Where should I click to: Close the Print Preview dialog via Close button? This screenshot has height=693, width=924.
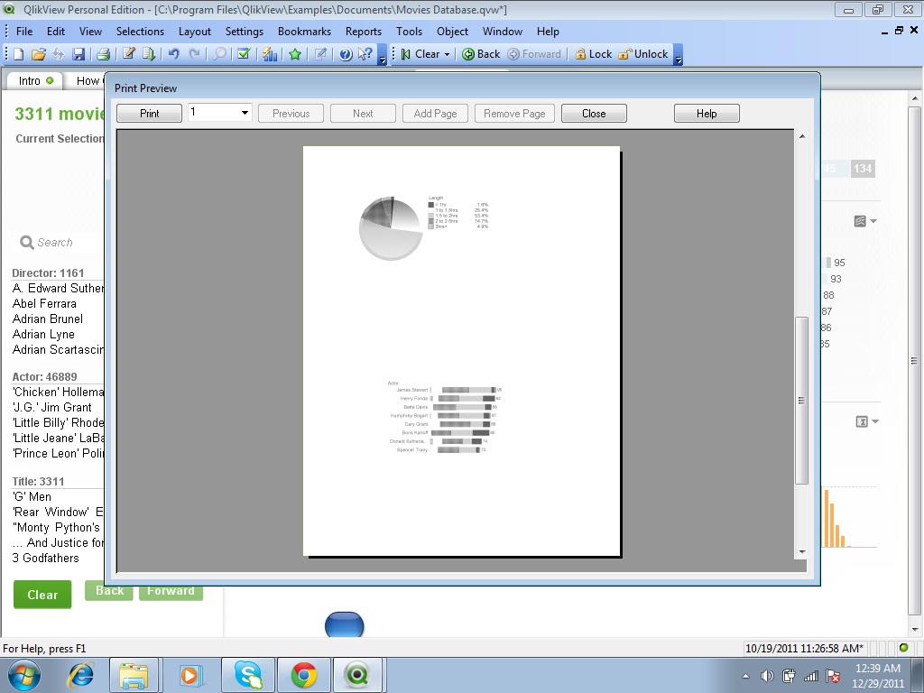coord(594,114)
